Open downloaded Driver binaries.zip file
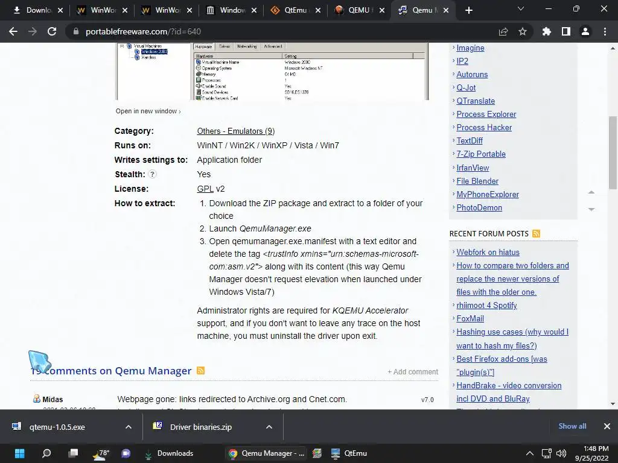This screenshot has width=618, height=463. pyautogui.click(x=201, y=427)
